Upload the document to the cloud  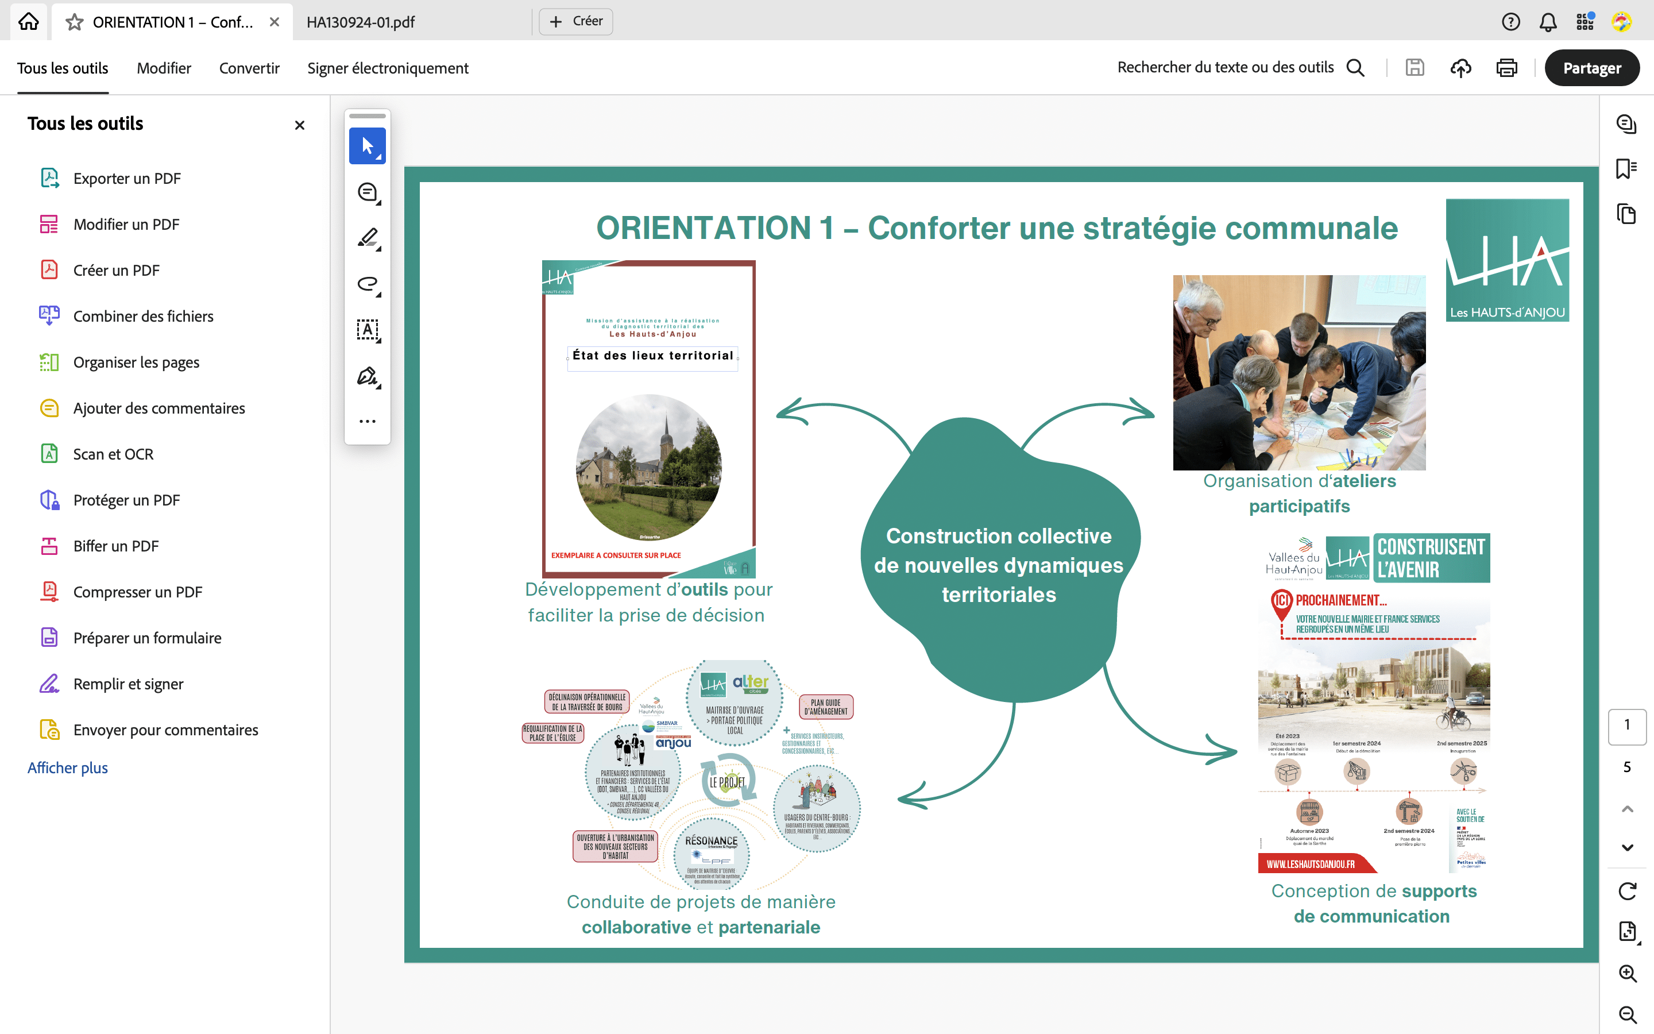[x=1460, y=68]
